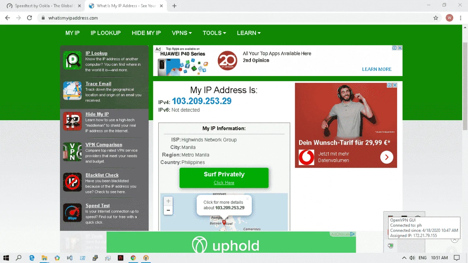Reload the current page
The width and height of the screenshot is (468, 263).
(x=30, y=18)
